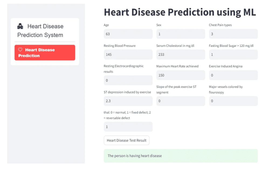Screen dimensions: 276x169
Task: Focus the thal value input field
Action: [128, 127]
